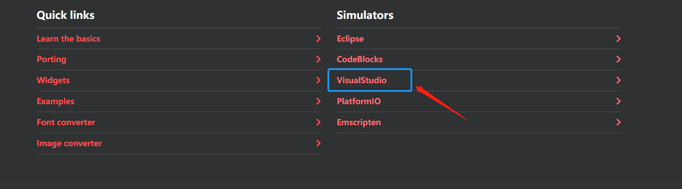Viewport: 682px width, 189px height.
Task: Click the arrow icon beside Widgets
Action: (x=318, y=80)
